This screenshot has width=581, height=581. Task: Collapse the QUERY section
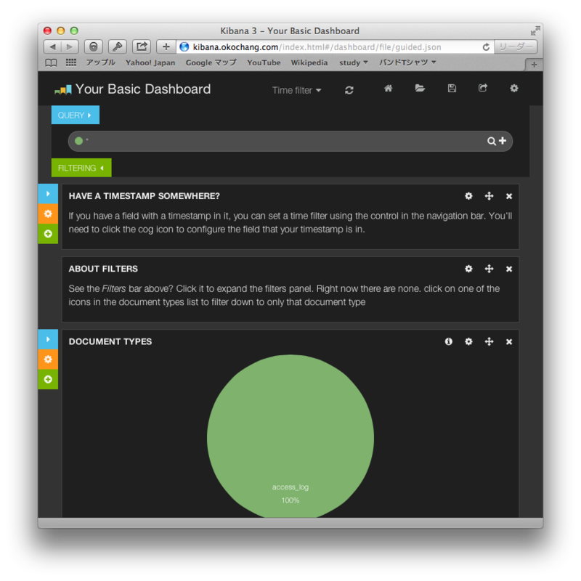(x=76, y=115)
